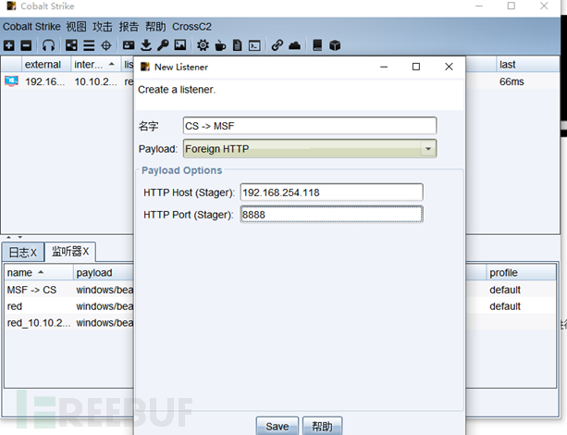Click the cube about icon
The height and width of the screenshot is (435, 567).
click(335, 45)
